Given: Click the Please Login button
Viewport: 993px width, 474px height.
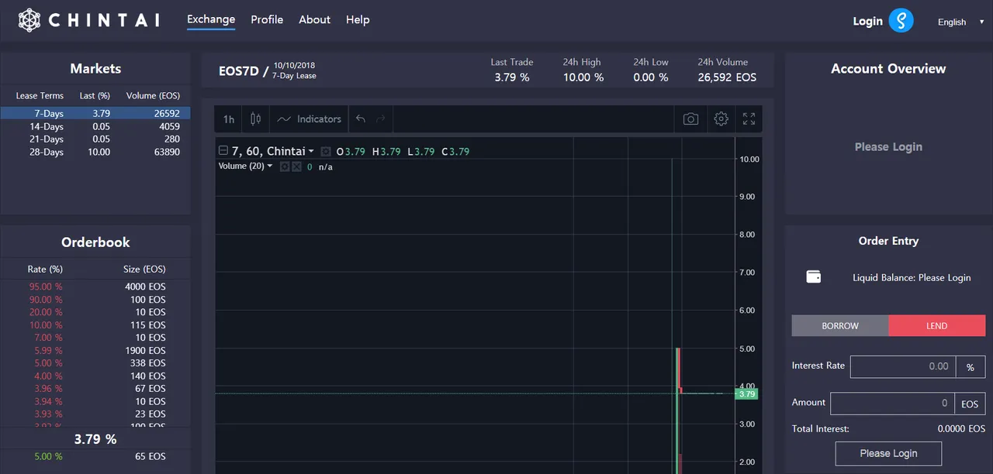Looking at the screenshot, I should (x=888, y=453).
